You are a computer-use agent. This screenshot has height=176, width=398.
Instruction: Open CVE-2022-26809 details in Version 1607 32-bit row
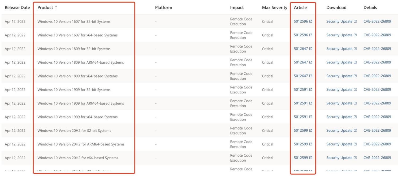(377, 22)
